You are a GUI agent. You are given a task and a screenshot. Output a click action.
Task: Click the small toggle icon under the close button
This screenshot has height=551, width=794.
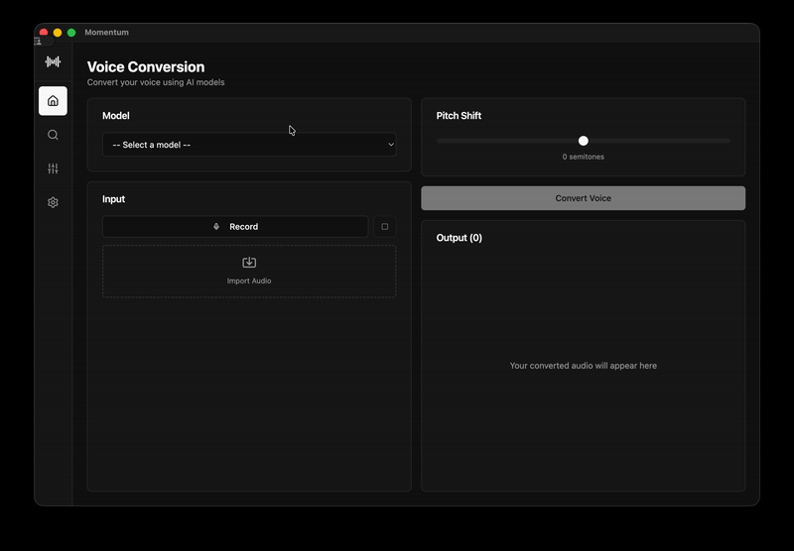click(38, 41)
